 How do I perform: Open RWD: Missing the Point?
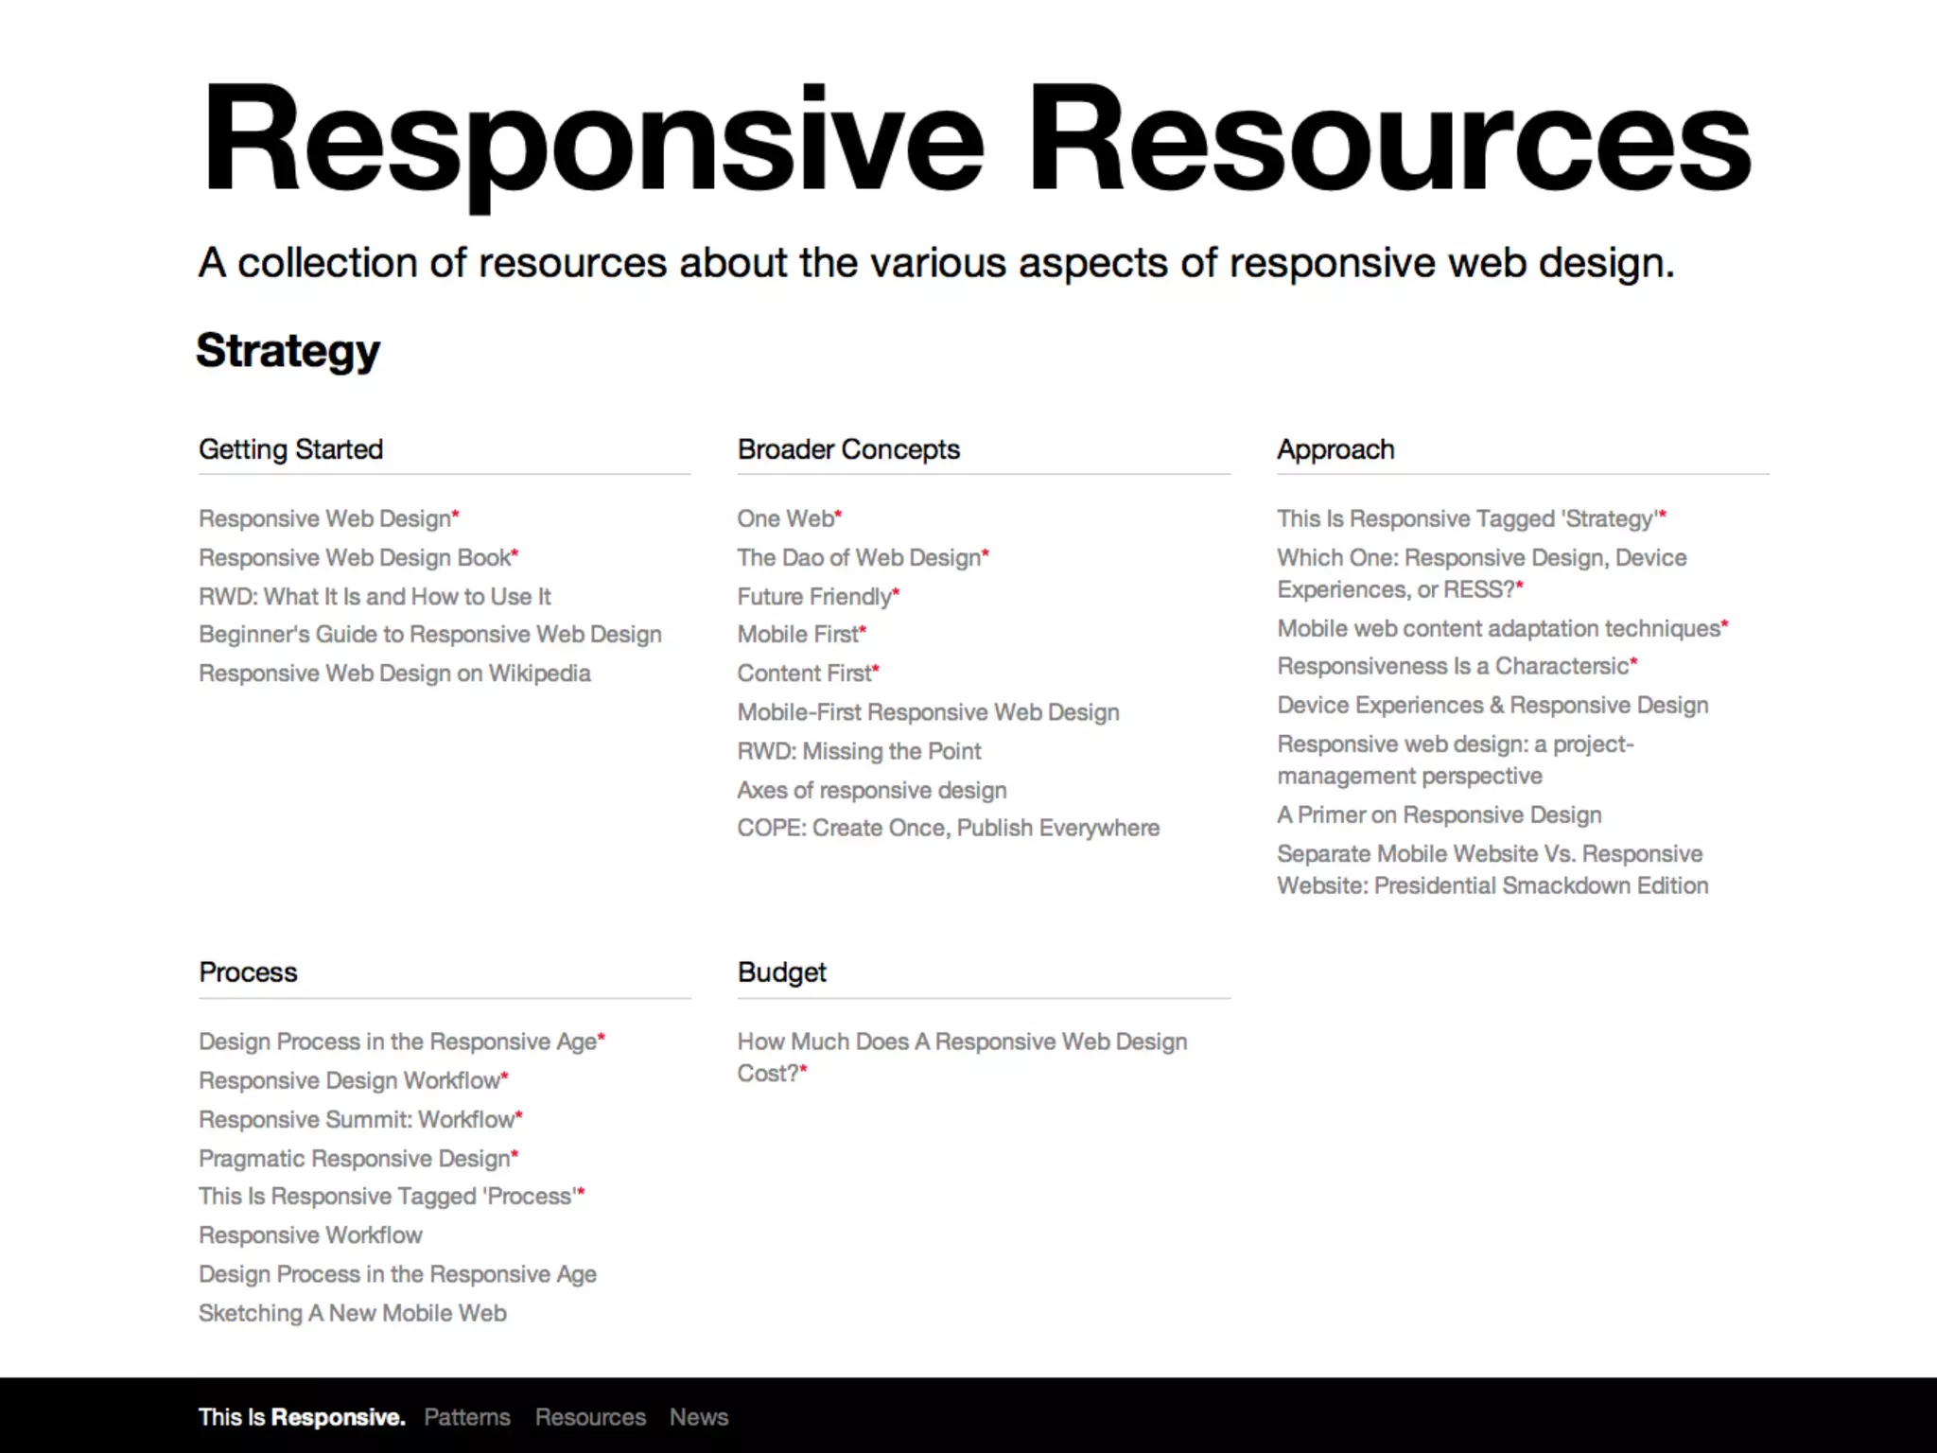pos(859,751)
